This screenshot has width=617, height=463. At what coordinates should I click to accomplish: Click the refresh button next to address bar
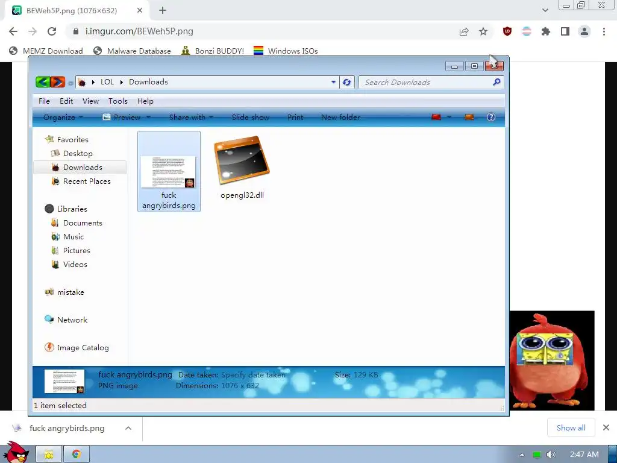(346, 82)
